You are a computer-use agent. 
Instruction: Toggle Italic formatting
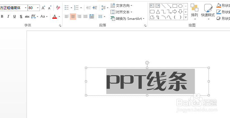coord(8,16)
